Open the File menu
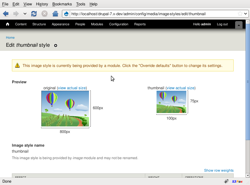This screenshot has width=250, height=185. (5, 4)
